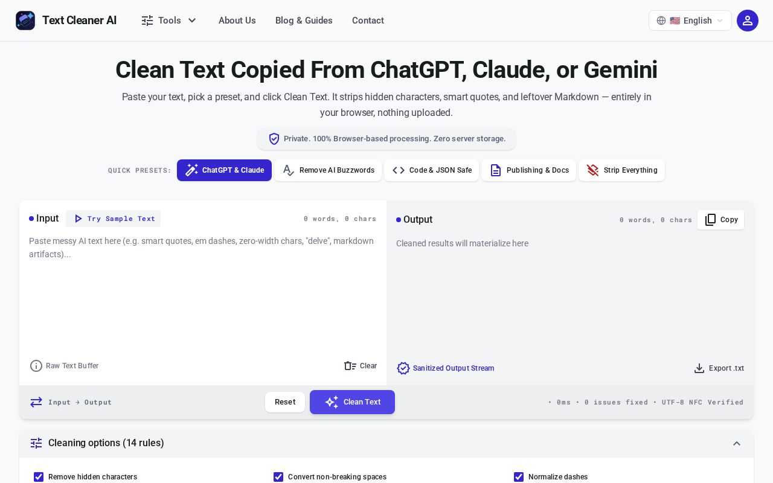This screenshot has height=483, width=773.
Task: Open Blog & Guides in navigation
Action: (x=304, y=21)
